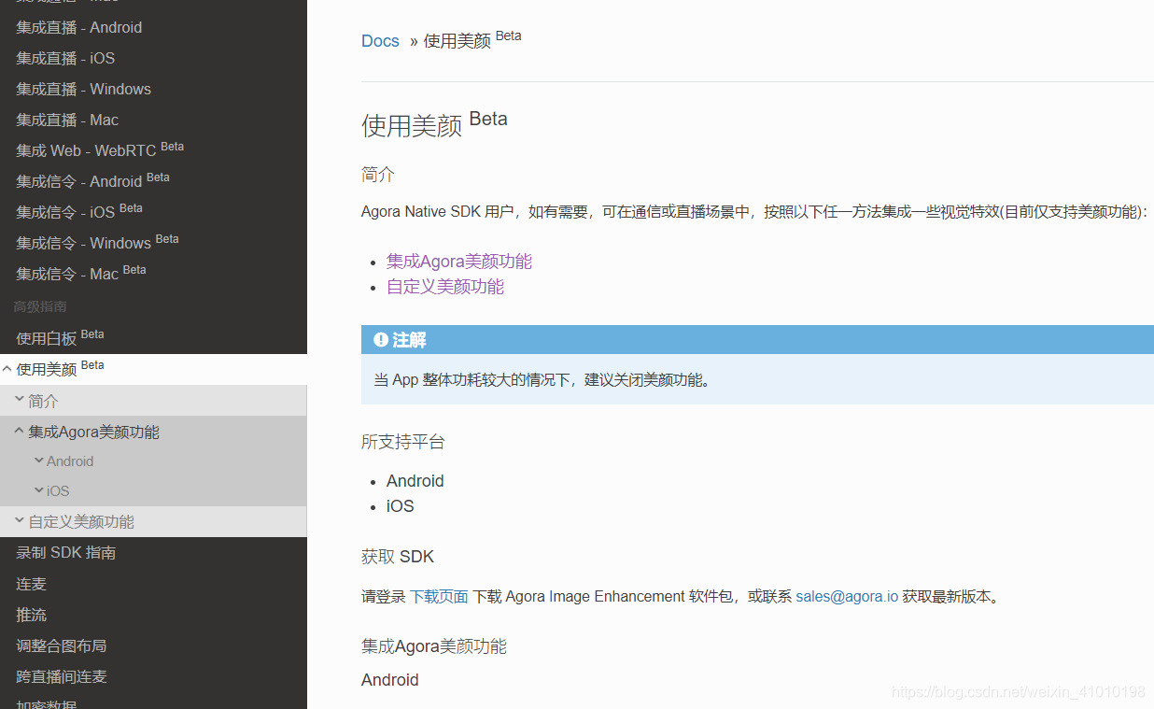Open 连麦 guide in sidebar

[31, 584]
